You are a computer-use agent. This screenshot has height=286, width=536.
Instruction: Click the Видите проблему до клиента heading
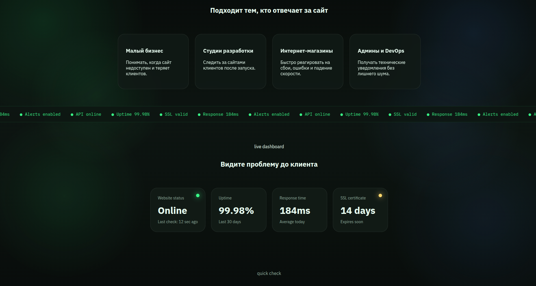tap(269, 164)
